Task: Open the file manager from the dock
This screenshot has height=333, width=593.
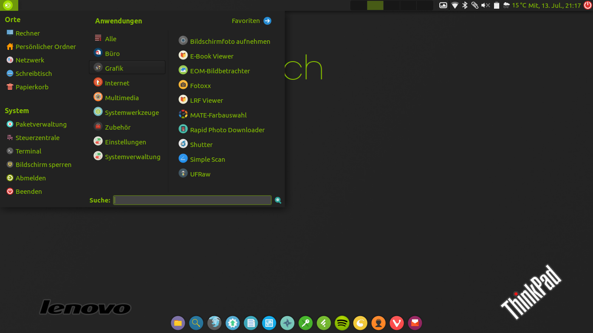Action: tap(178, 323)
